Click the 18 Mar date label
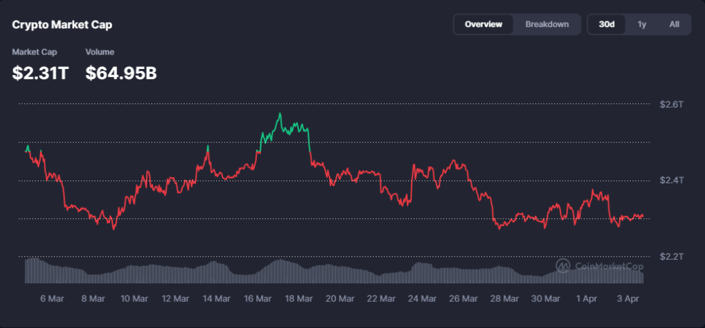705x328 pixels. [299, 298]
